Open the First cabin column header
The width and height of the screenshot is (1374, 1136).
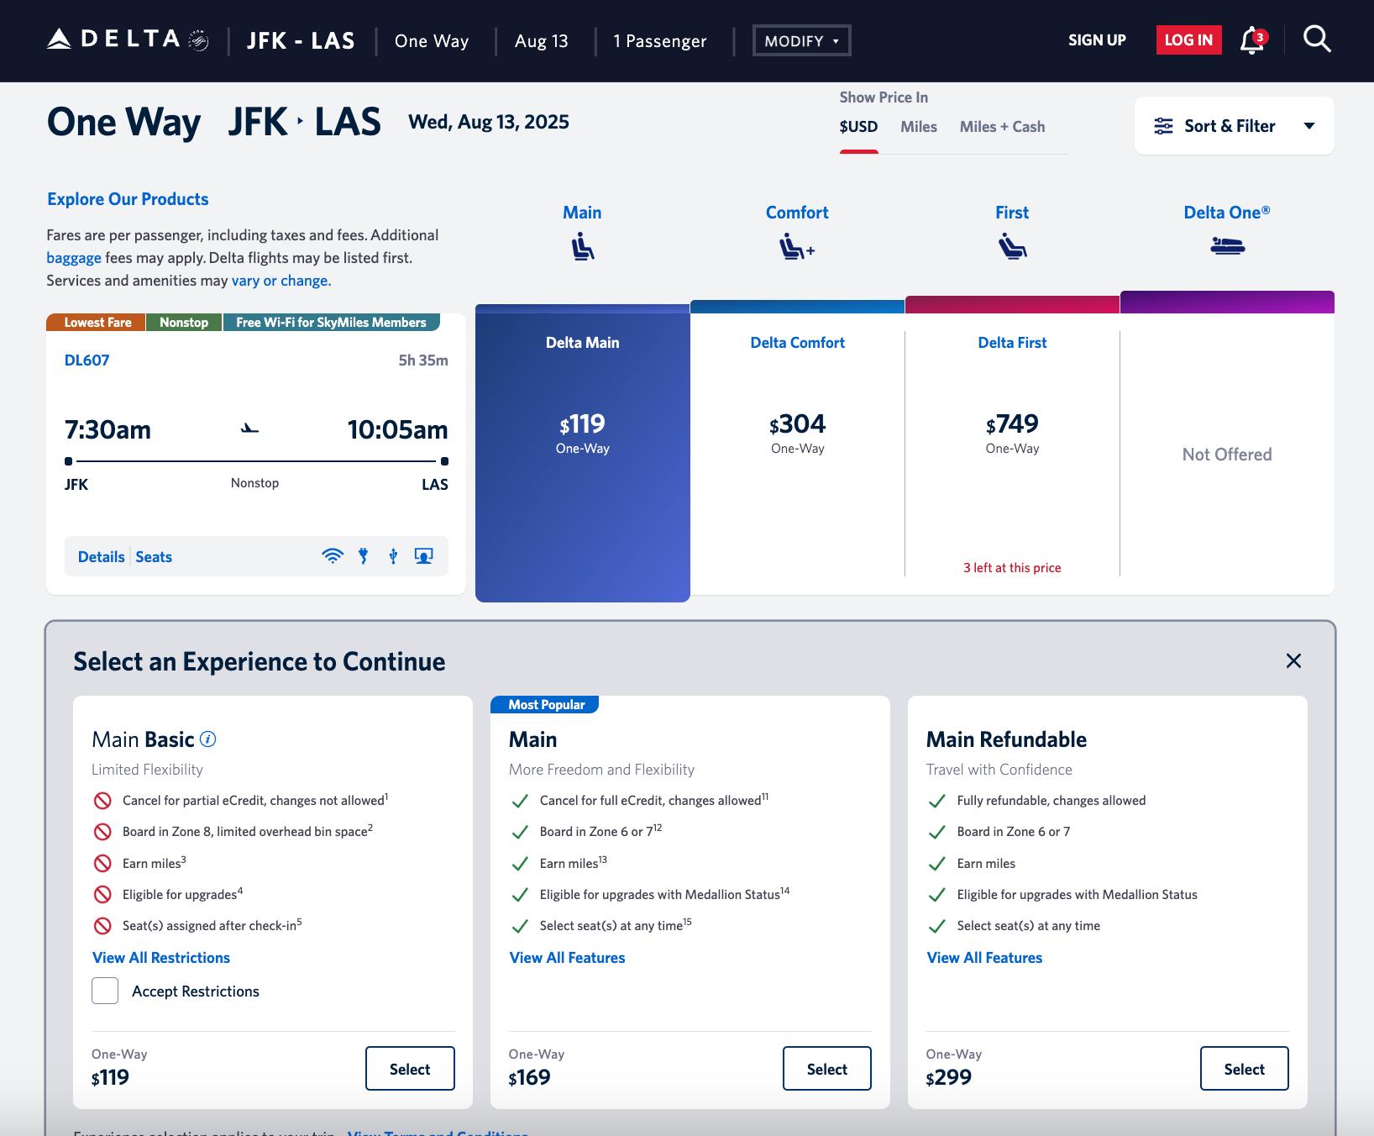1012,213
